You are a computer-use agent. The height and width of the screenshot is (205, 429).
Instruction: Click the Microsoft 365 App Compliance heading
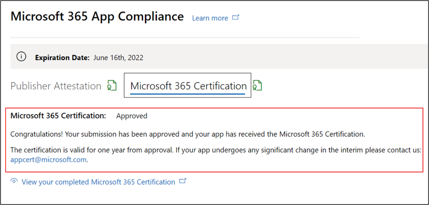pos(97,16)
